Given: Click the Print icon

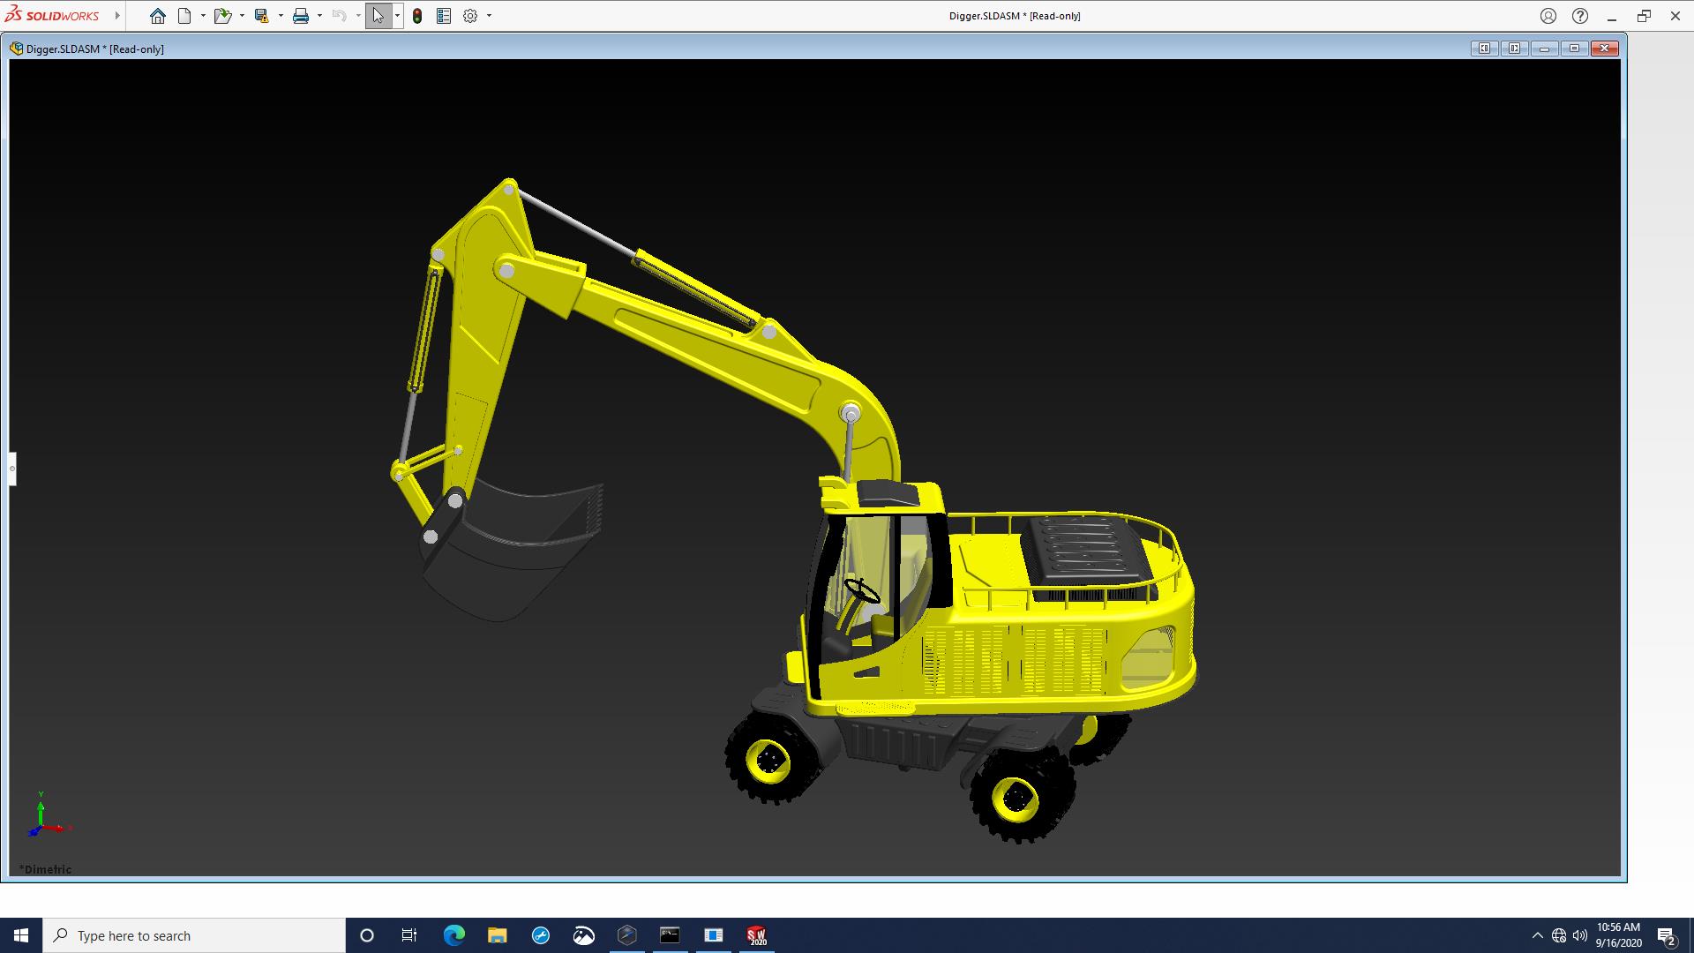Looking at the screenshot, I should pos(301,16).
